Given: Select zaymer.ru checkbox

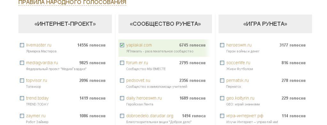Looking at the screenshot, I should pos(22,116).
